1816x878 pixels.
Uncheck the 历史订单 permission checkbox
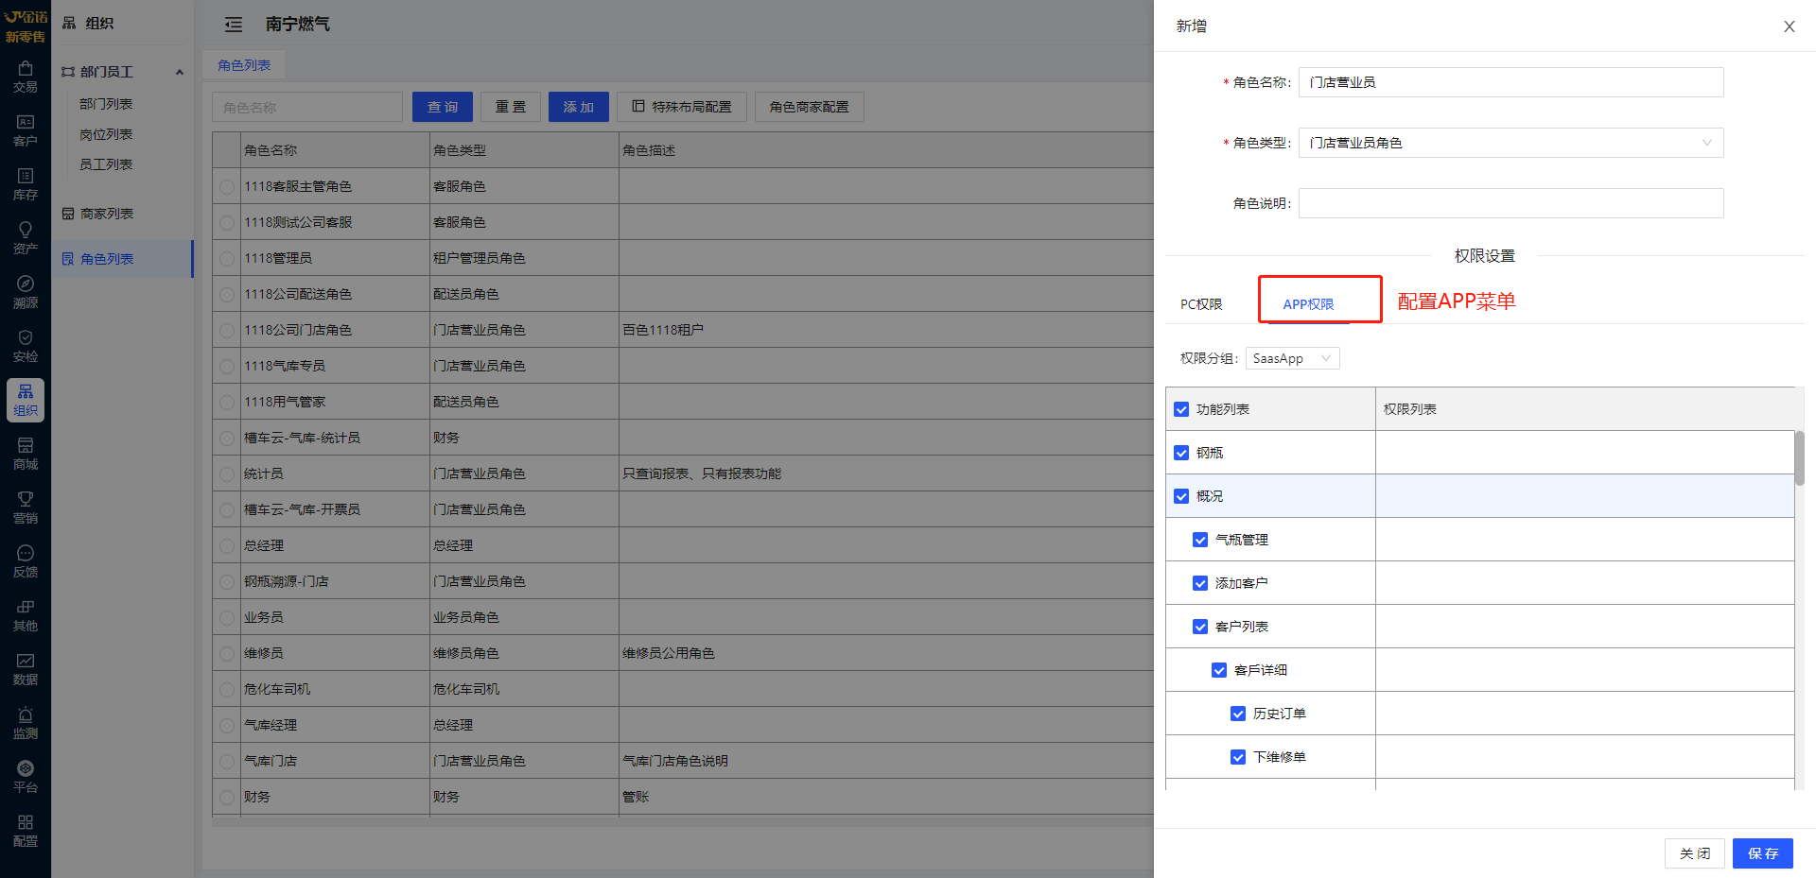(x=1238, y=714)
